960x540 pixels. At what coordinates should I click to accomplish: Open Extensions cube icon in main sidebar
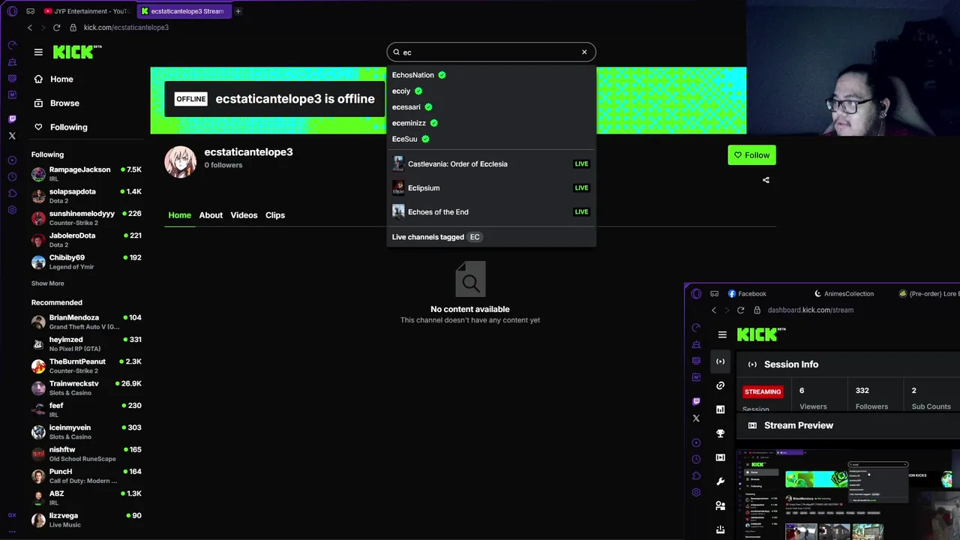tap(12, 193)
